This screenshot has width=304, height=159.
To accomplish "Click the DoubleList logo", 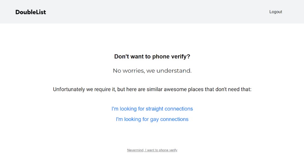I will (x=31, y=12).
